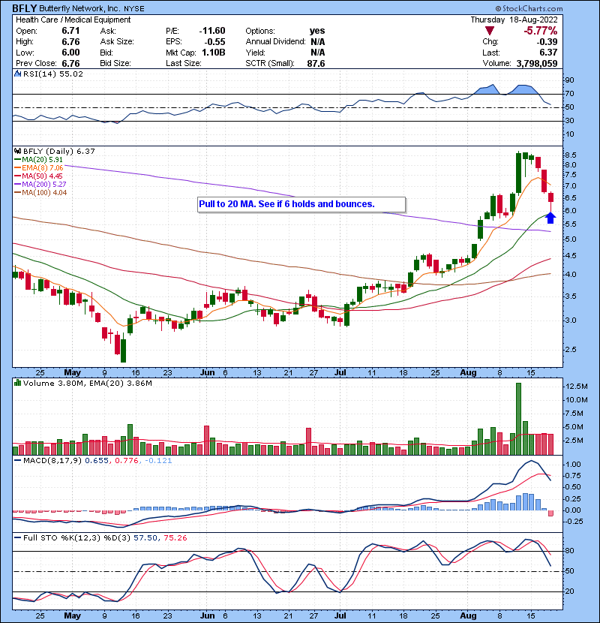Click the RSI(14) 55.02 panel label
Image resolution: width=600 pixels, height=623 pixels.
coord(52,74)
